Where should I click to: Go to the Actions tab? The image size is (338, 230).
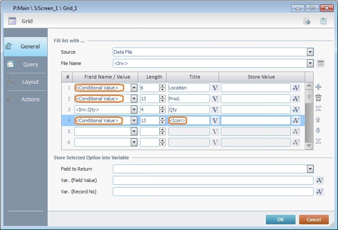pos(25,99)
